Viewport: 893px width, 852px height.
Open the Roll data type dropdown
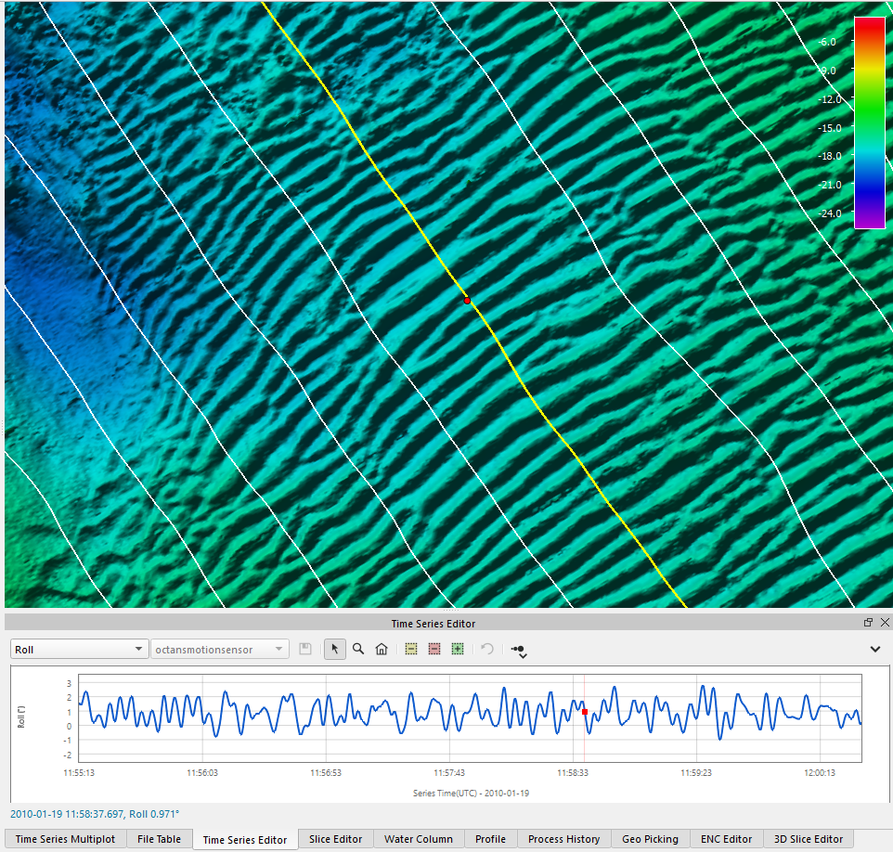point(79,650)
